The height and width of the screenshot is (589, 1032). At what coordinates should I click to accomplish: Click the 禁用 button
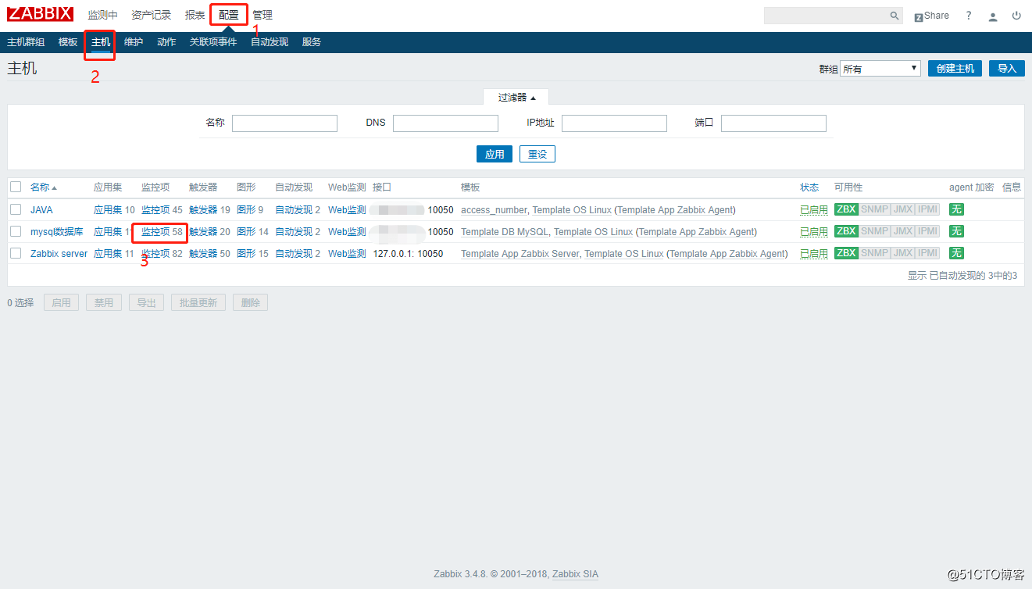[104, 302]
